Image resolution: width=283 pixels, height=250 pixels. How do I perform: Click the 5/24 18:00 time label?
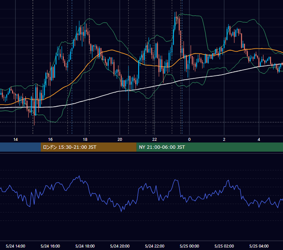(85, 246)
